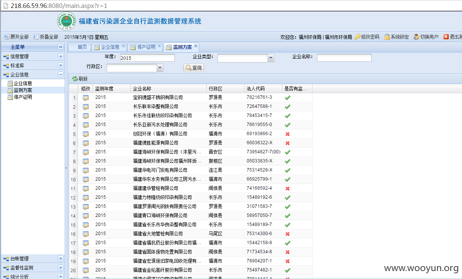Click the 修改密码 key icon

pos(358,37)
